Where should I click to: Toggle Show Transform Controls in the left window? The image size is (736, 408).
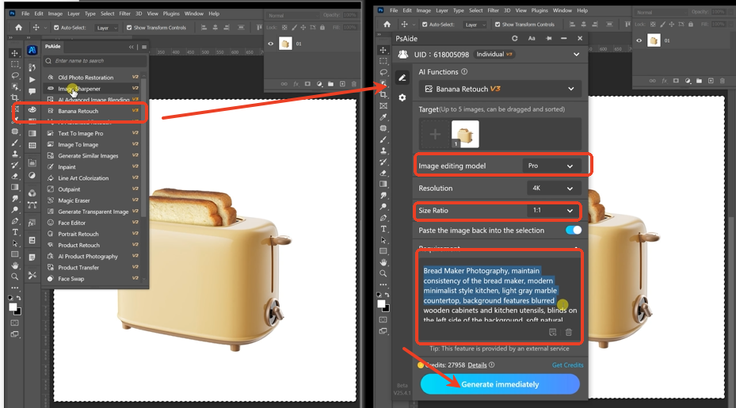tap(129, 28)
